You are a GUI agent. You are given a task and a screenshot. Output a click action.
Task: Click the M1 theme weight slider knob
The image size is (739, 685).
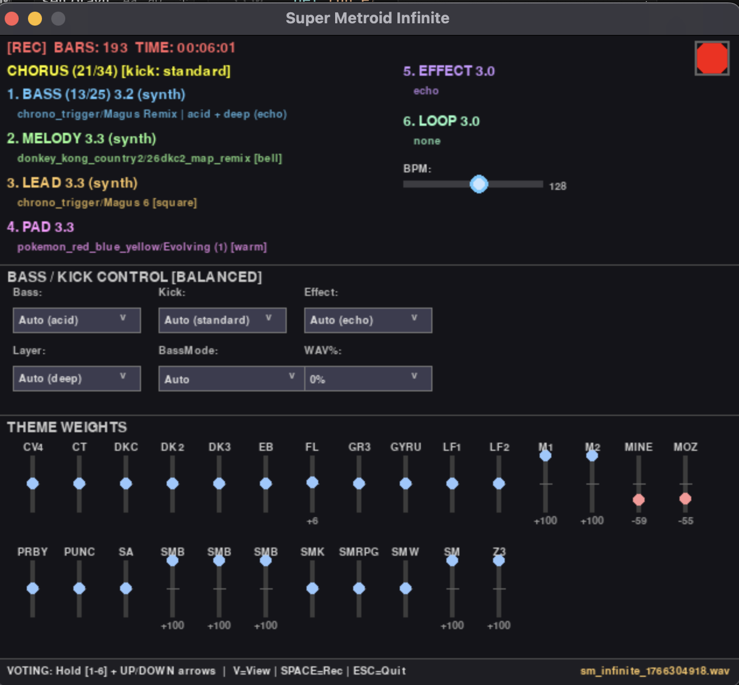(x=546, y=456)
